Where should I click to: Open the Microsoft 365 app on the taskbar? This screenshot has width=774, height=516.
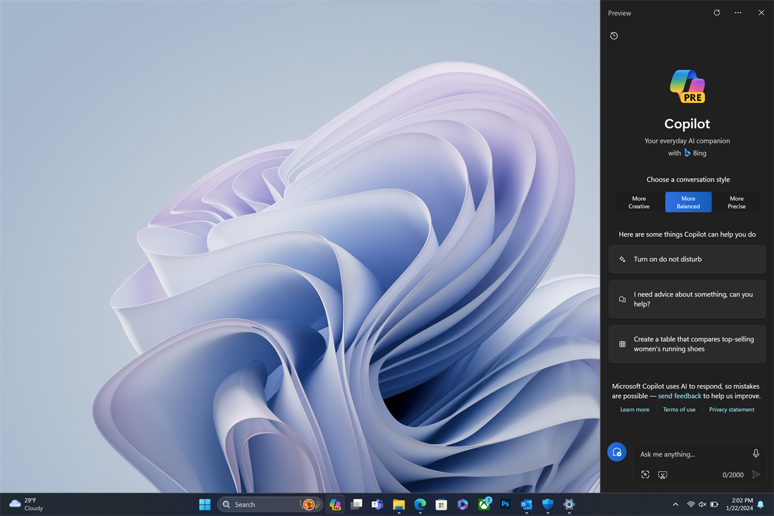coord(463,505)
